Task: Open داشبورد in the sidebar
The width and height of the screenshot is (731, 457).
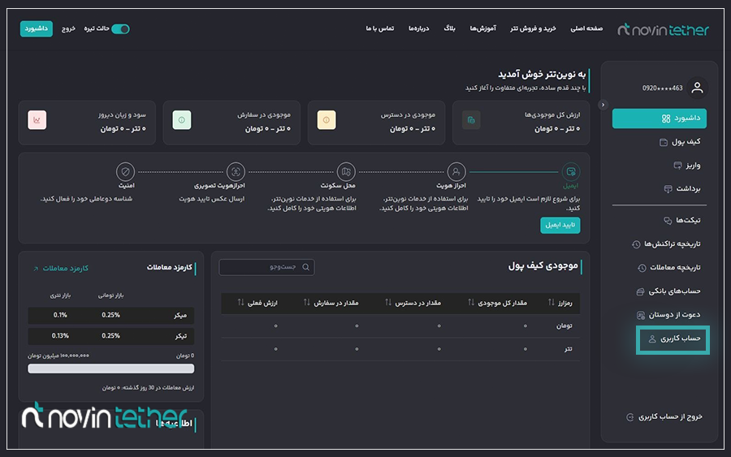Action: click(x=660, y=119)
